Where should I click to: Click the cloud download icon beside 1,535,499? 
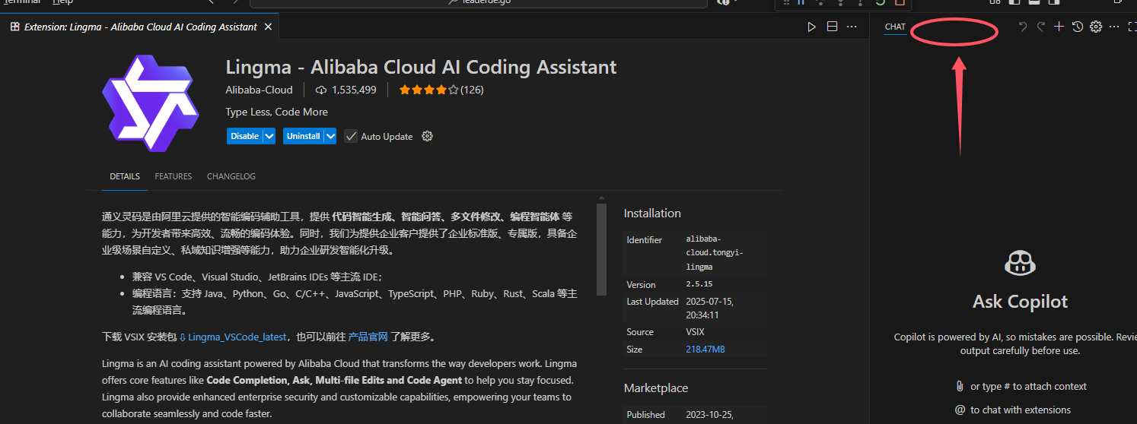pos(321,90)
